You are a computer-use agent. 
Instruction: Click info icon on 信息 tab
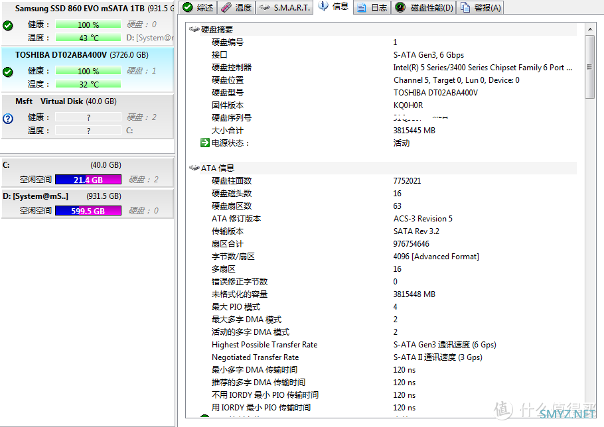323,6
